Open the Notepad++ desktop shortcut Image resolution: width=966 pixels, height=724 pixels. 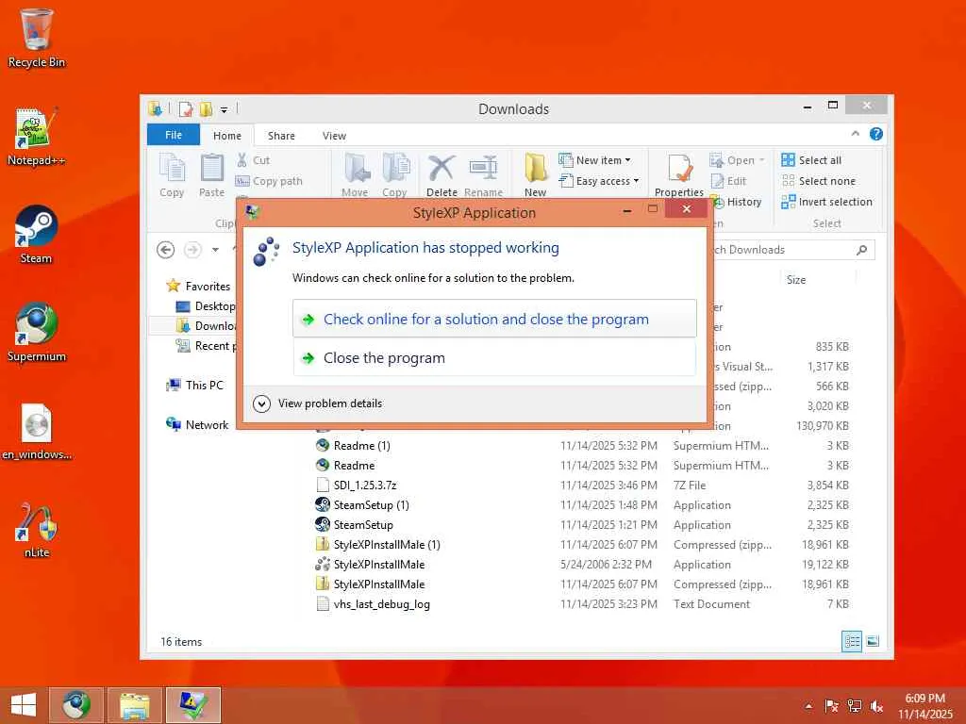(x=36, y=137)
